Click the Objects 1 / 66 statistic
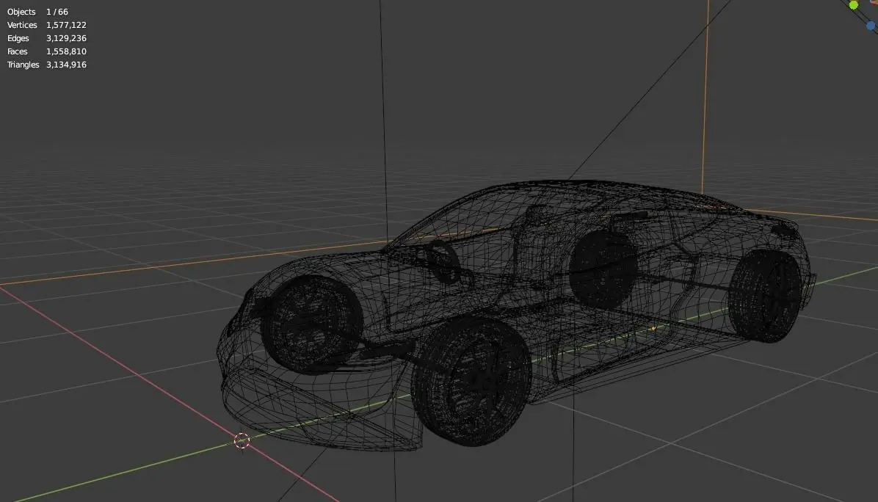The height and width of the screenshot is (502, 878). [37, 12]
